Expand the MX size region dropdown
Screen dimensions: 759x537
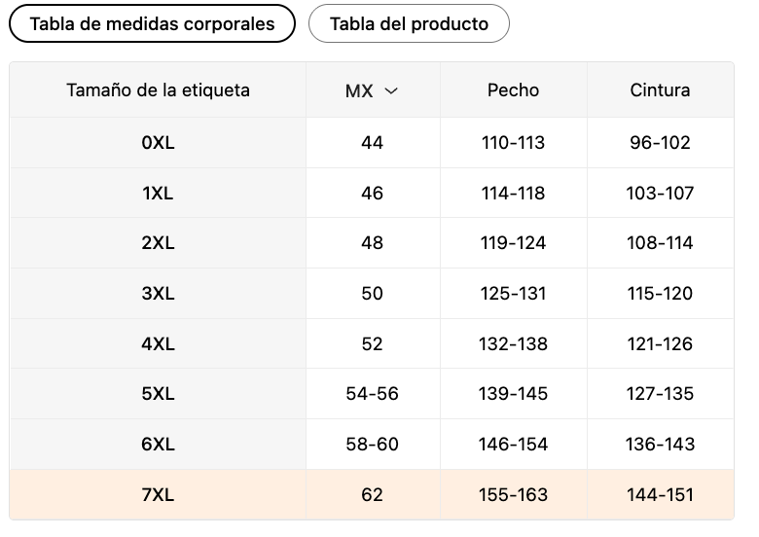[372, 90]
